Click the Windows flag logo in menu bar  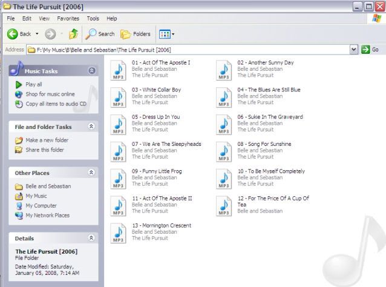point(376,18)
